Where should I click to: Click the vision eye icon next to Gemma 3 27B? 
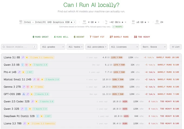[28, 87]
